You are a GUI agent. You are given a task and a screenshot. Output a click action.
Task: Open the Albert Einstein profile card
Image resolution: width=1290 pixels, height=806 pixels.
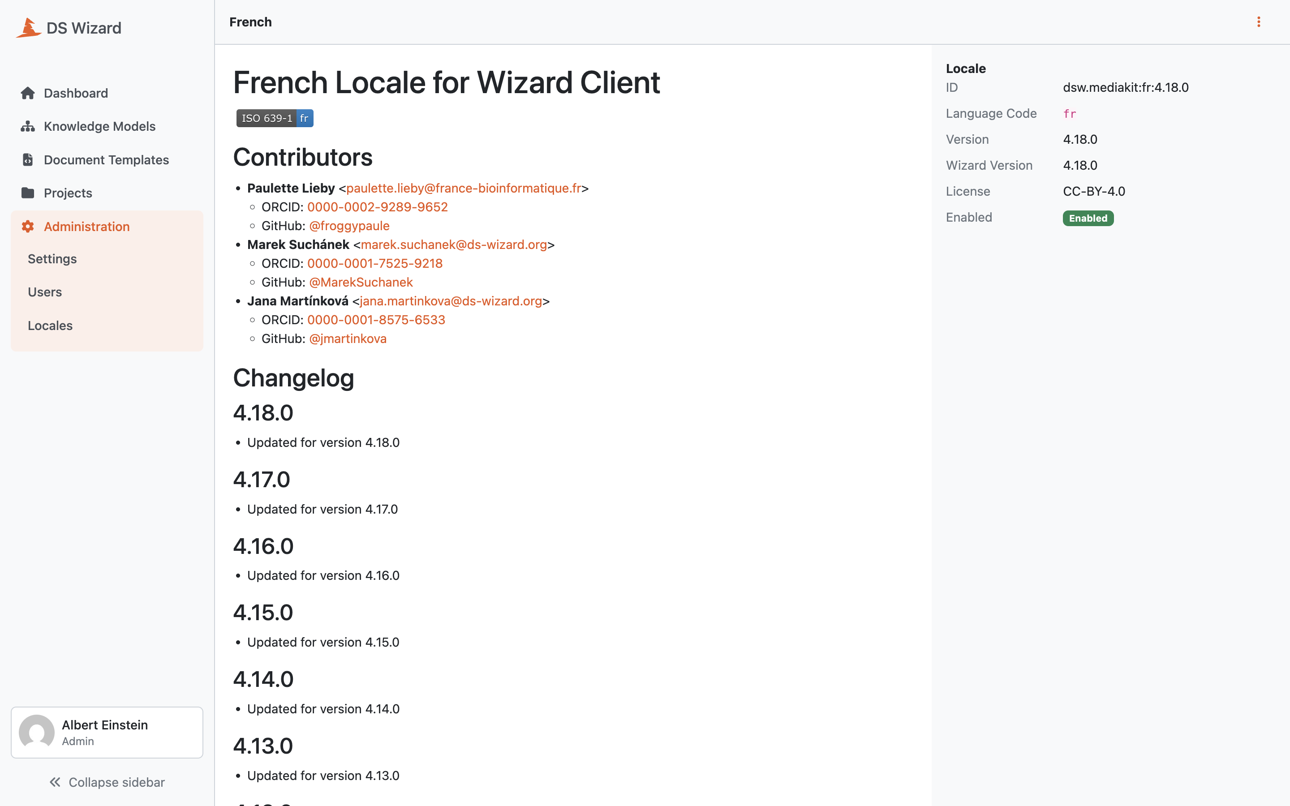click(107, 733)
